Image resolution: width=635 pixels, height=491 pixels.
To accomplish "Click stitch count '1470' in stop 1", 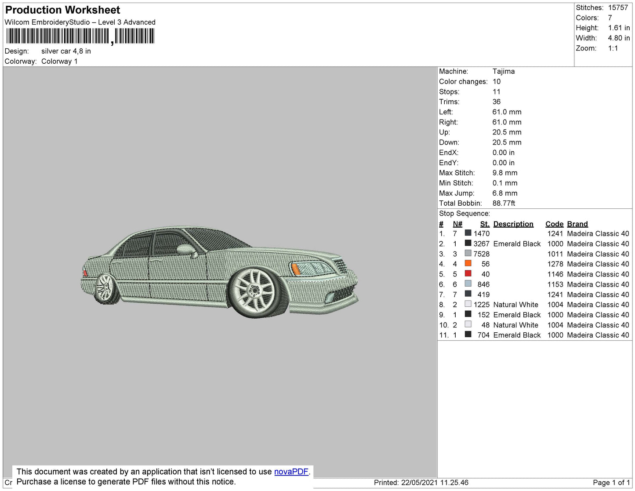I will (x=482, y=233).
